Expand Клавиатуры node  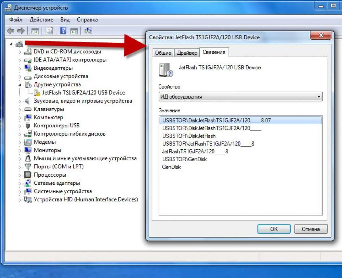click(19, 110)
